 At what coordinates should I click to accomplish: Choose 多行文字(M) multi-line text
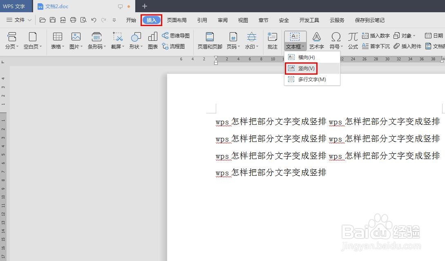pyautogui.click(x=312, y=79)
